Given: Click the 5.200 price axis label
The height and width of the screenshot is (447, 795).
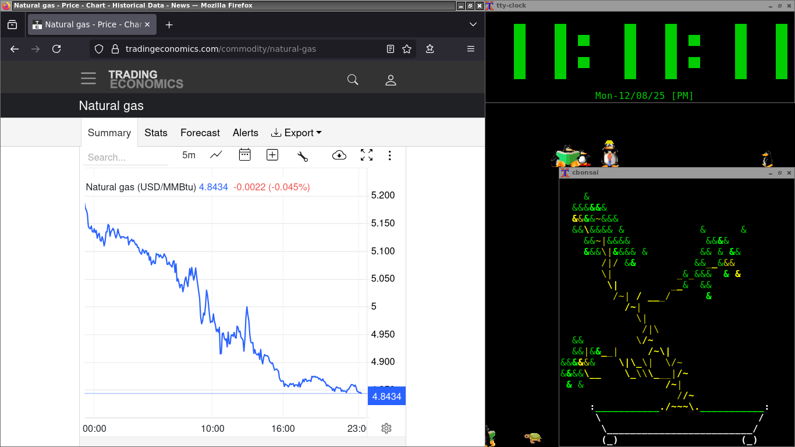Looking at the screenshot, I should pyautogui.click(x=383, y=196).
